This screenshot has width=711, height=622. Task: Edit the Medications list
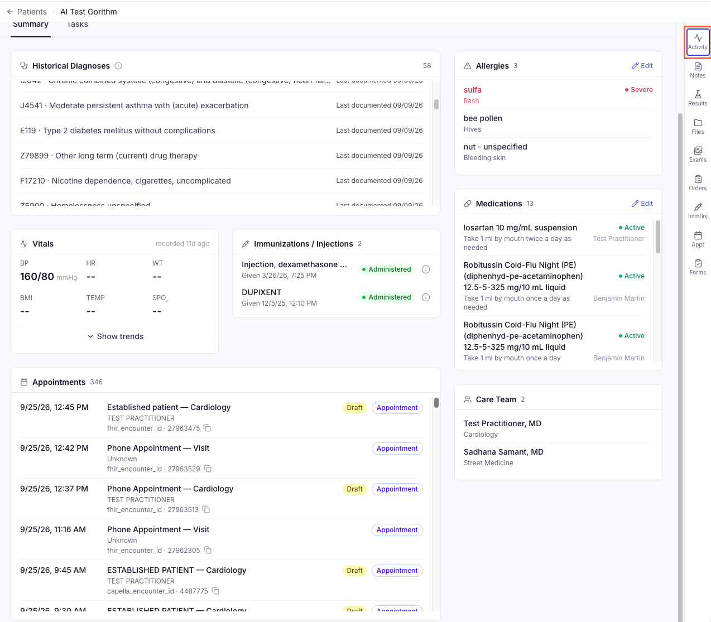(x=642, y=204)
